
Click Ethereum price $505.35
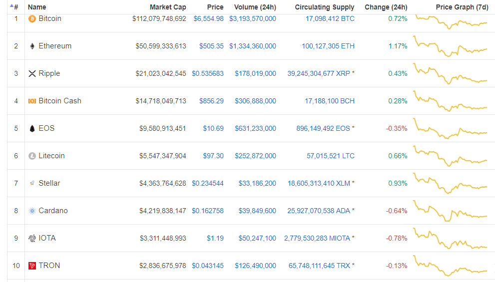tap(211, 46)
